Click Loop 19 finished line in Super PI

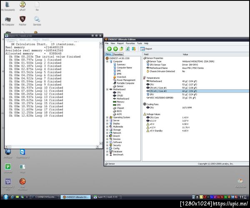click(36, 115)
